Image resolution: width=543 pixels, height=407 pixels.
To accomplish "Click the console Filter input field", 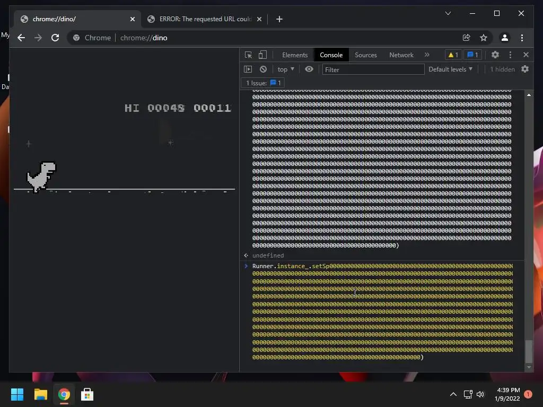I will [x=373, y=69].
